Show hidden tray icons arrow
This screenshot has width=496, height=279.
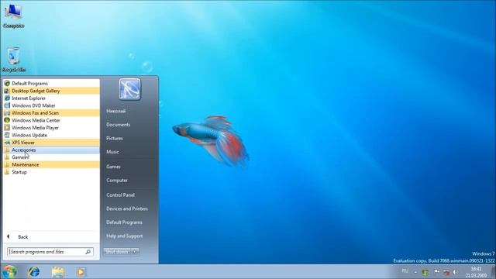pos(415,272)
